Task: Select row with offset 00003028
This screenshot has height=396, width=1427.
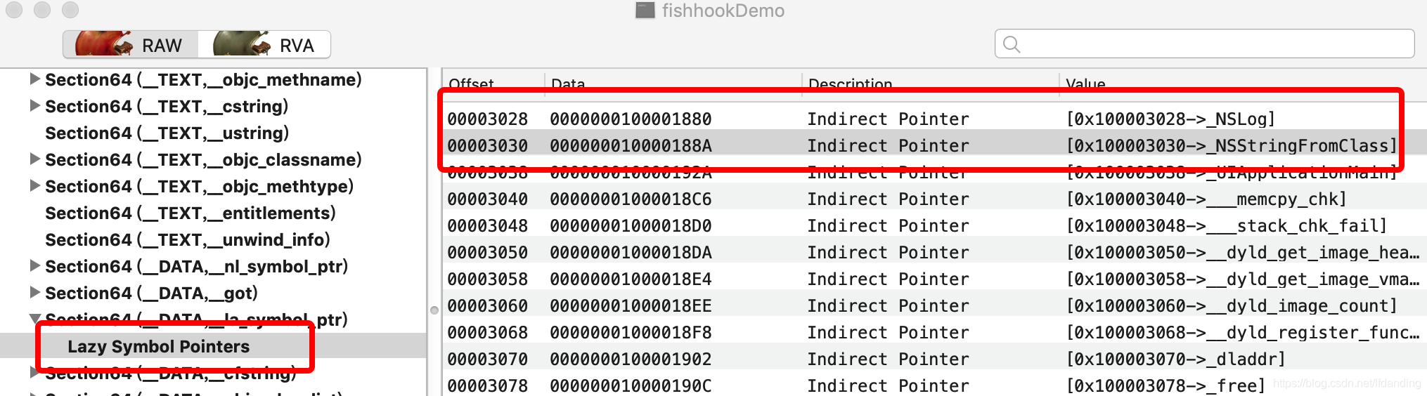Action: tap(934, 119)
